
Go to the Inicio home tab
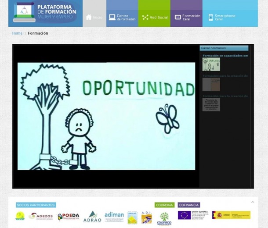coord(94,18)
